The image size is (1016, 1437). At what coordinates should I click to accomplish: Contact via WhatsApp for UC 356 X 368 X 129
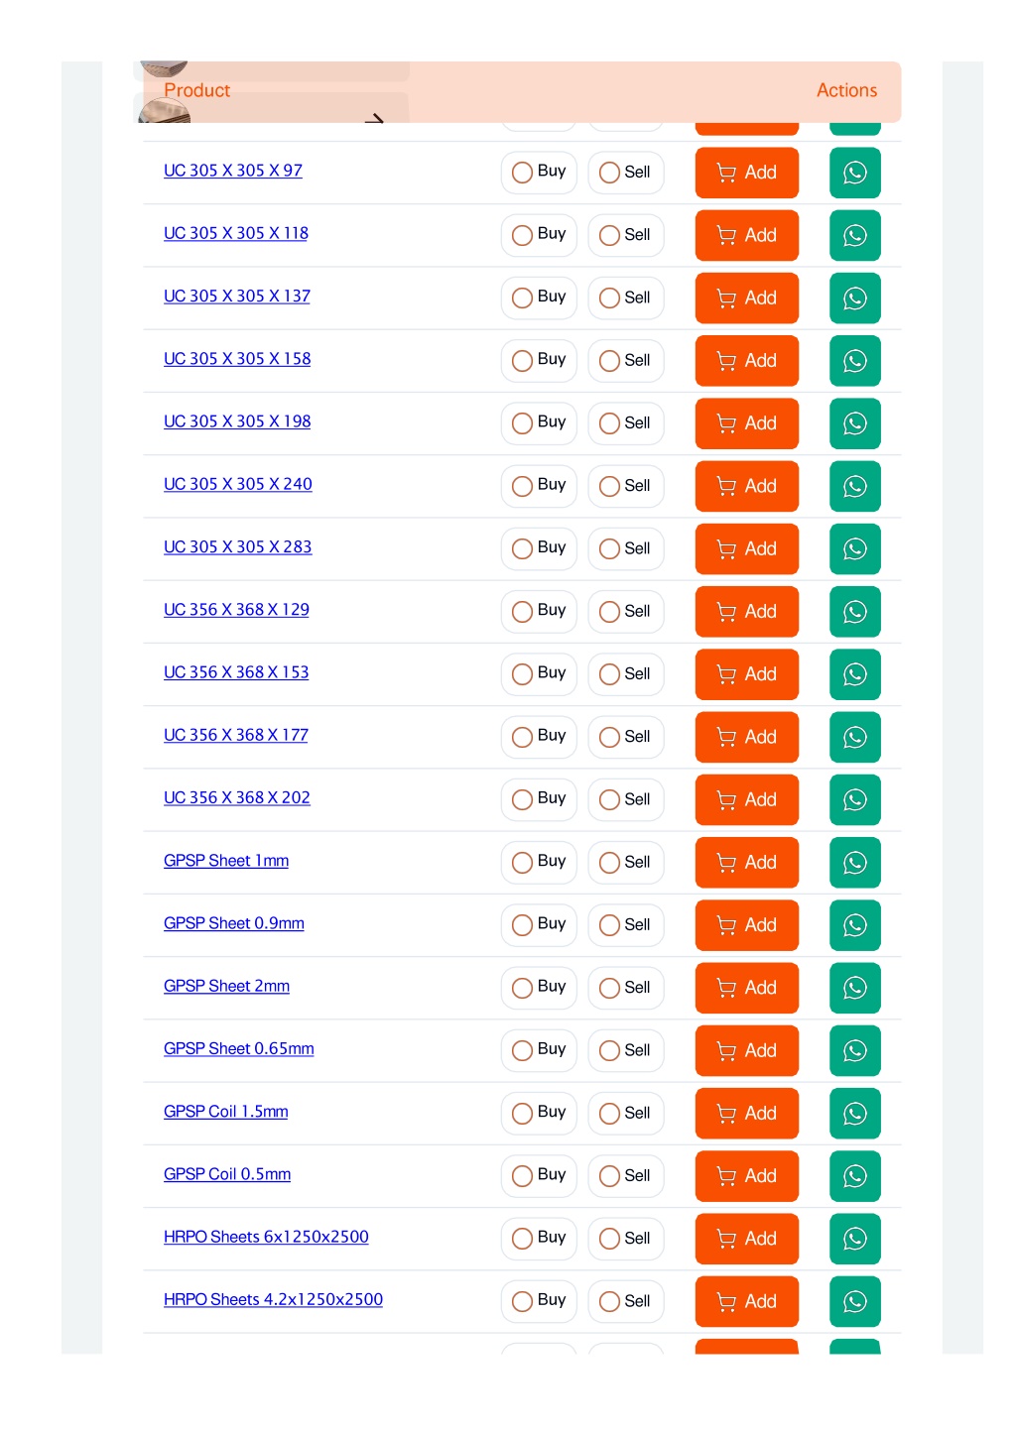(854, 612)
